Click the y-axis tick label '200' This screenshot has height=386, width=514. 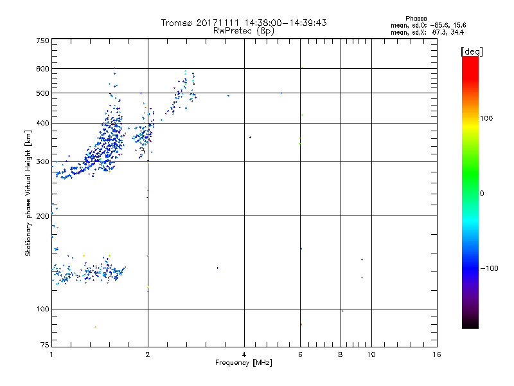point(42,216)
